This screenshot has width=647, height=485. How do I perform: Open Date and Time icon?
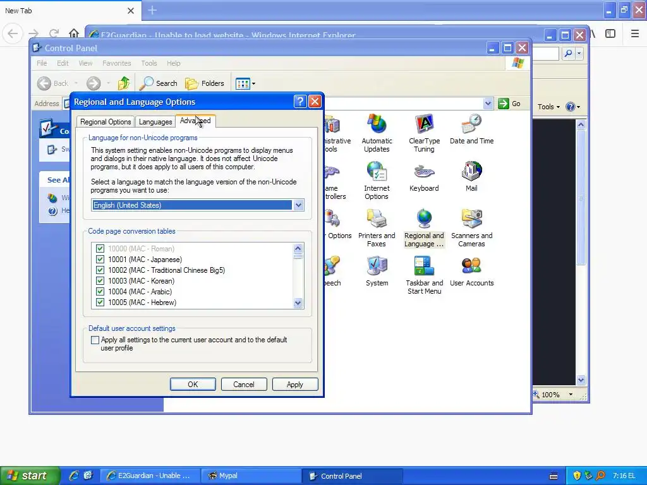471,129
